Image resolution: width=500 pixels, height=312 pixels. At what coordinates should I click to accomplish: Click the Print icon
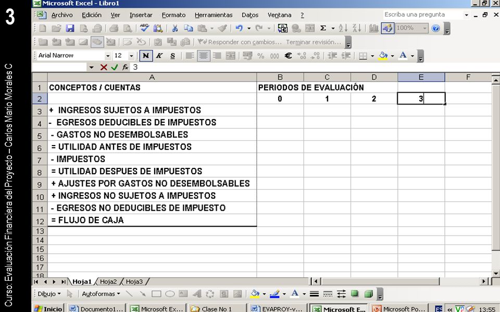[x=114, y=28]
